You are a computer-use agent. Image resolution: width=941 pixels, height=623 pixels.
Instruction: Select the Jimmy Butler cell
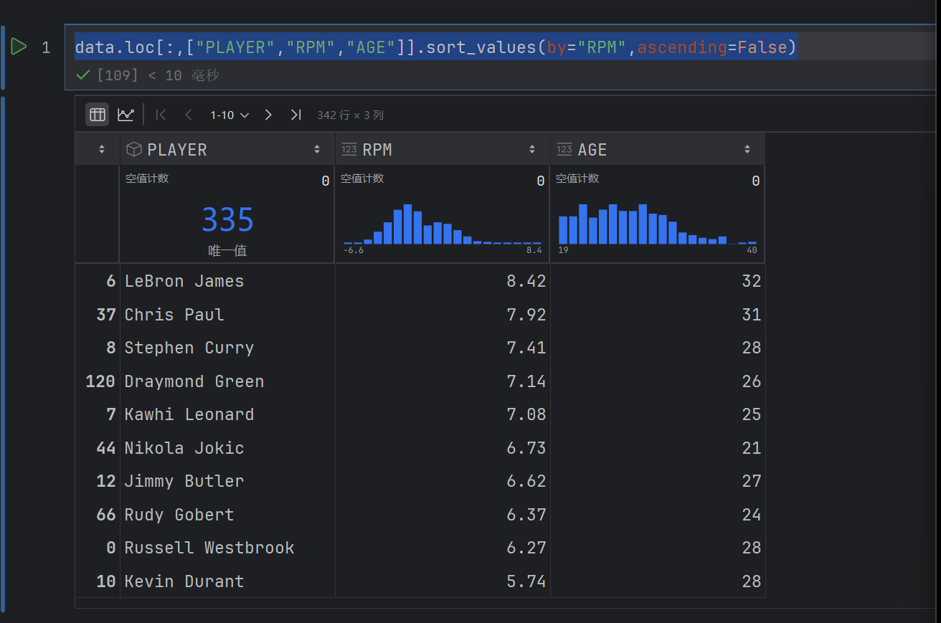pyautogui.click(x=227, y=481)
